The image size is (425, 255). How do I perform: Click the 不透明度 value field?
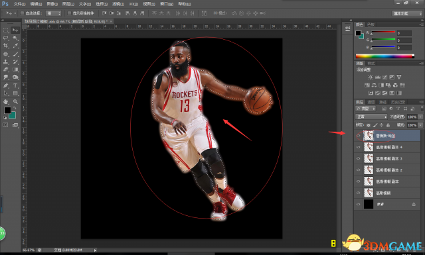[x=412, y=117]
